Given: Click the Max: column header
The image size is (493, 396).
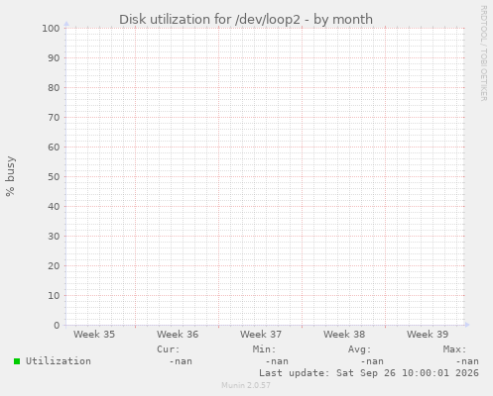Looking at the screenshot, I should [455, 349].
